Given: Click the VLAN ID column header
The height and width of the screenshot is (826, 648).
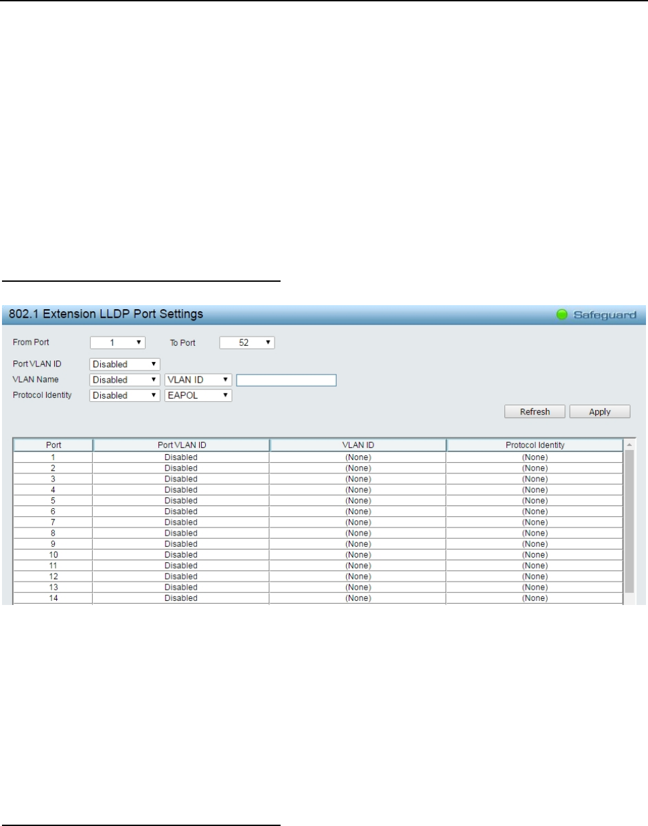Looking at the screenshot, I should [x=358, y=445].
